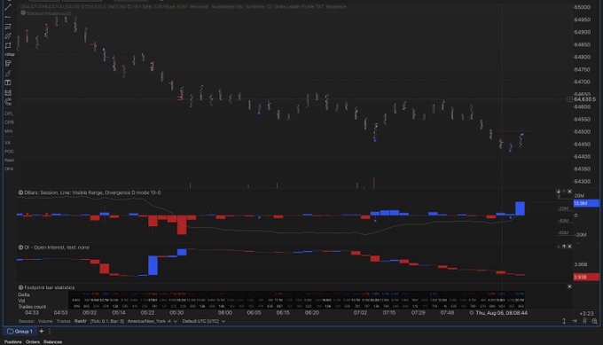Viewport: 603px width, 345px height.
Task: Toggle the Mrk overlay
Action: tap(9, 131)
